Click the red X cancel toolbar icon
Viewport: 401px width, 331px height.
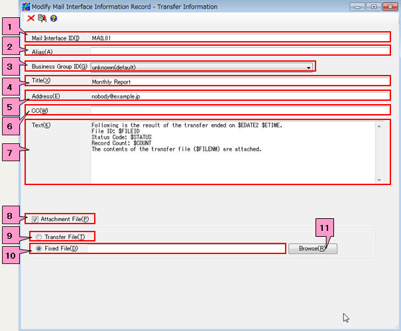pyautogui.click(x=31, y=18)
